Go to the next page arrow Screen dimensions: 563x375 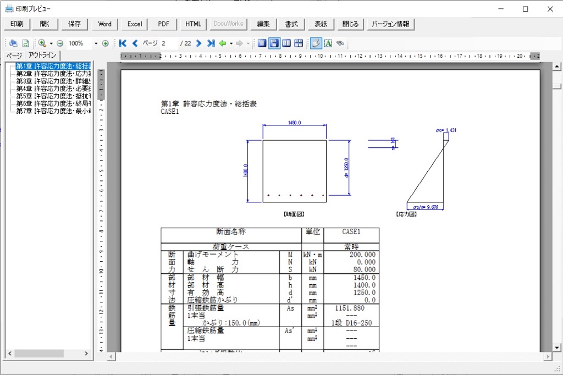click(x=198, y=43)
